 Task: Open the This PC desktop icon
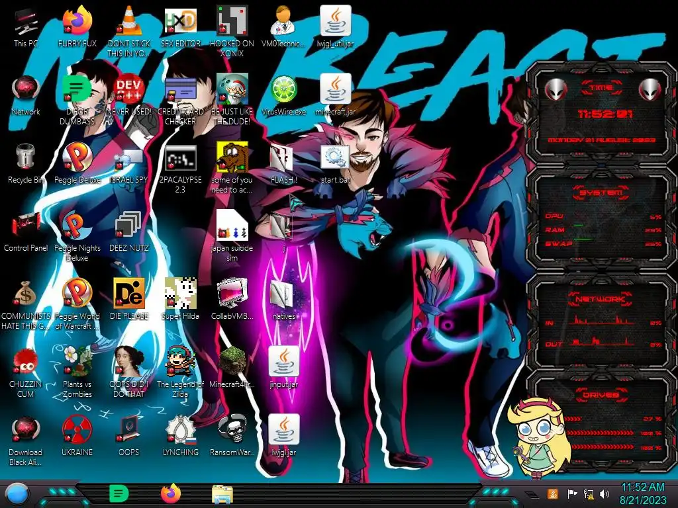(26, 22)
